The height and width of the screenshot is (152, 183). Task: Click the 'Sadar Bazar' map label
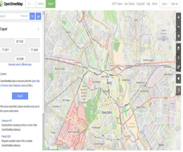(x=105, y=77)
